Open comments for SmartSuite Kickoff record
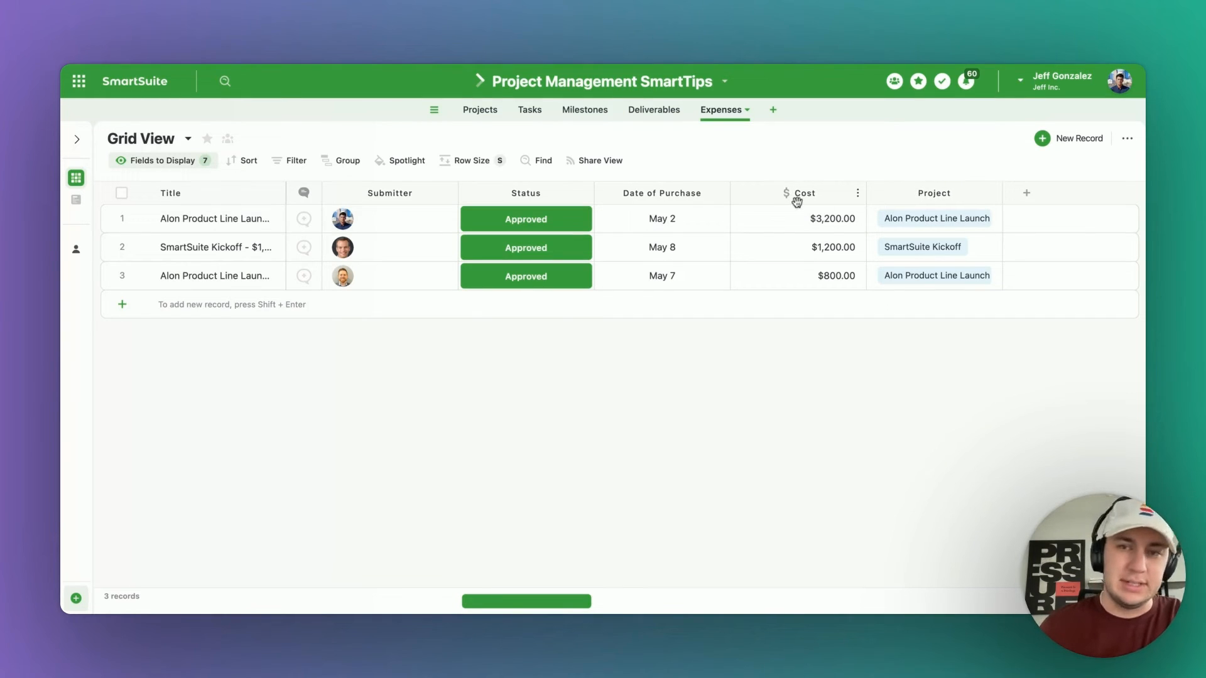Viewport: 1206px width, 678px height. 304,247
